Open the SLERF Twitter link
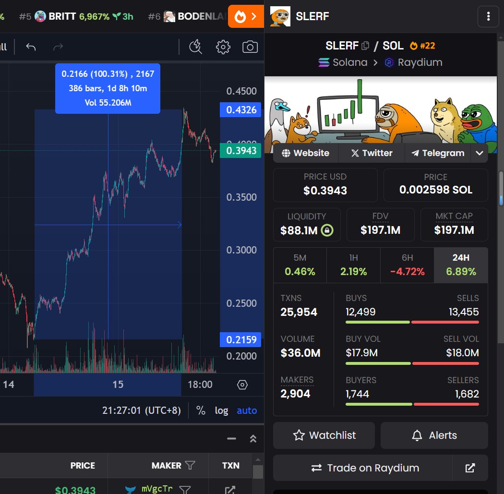The width and height of the screenshot is (504, 494). click(372, 153)
